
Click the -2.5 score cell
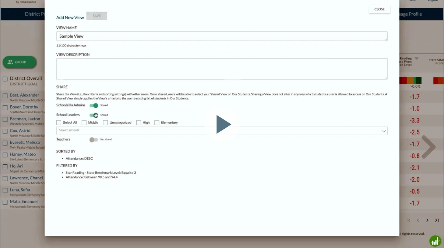(415, 132)
